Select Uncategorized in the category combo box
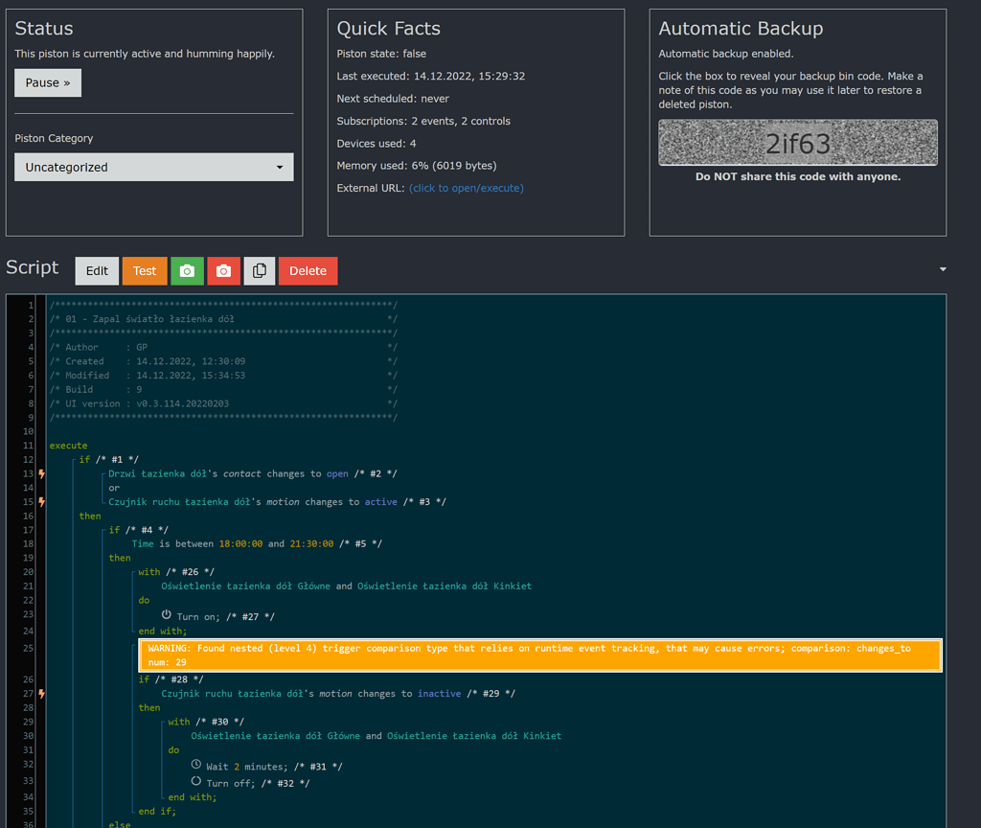The height and width of the screenshot is (828, 981). point(153,166)
